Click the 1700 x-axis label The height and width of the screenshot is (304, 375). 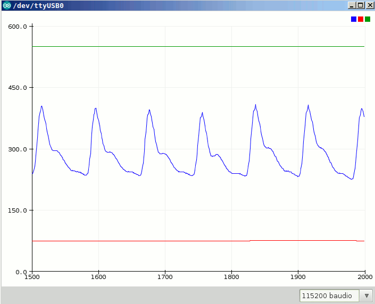[165, 277]
